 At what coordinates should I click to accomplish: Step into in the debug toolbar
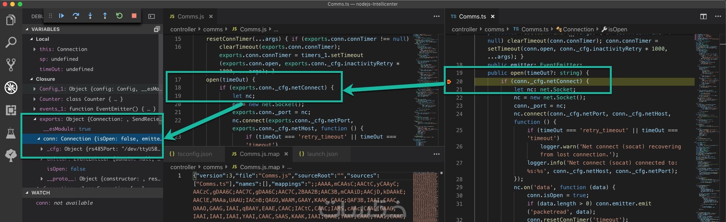(x=90, y=16)
